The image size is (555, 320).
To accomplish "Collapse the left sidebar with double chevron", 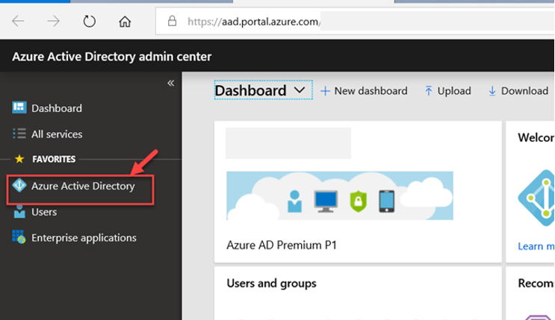I will point(170,83).
